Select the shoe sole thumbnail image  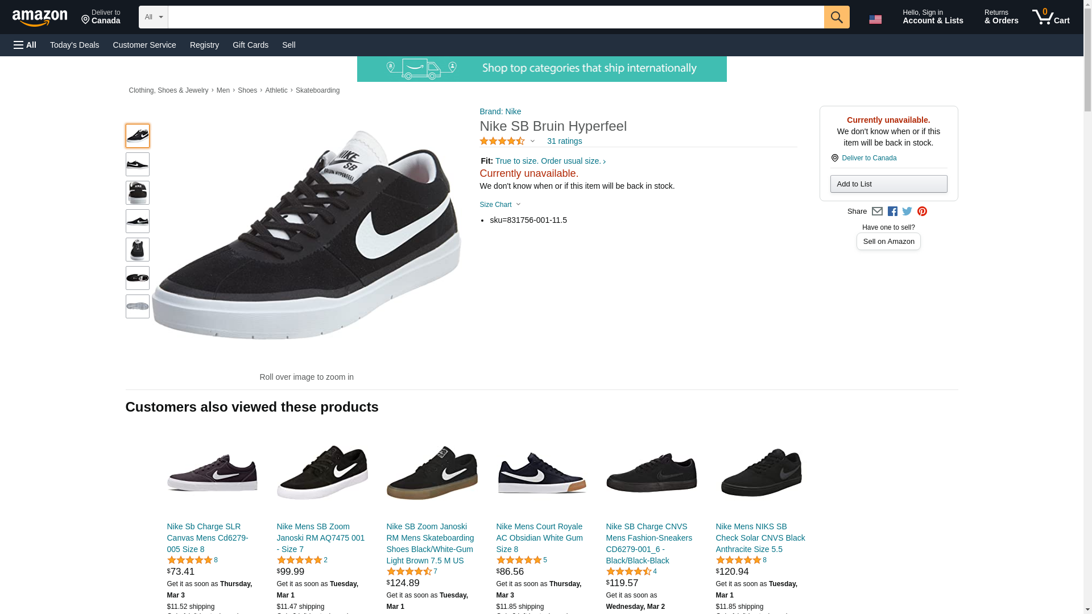(138, 306)
